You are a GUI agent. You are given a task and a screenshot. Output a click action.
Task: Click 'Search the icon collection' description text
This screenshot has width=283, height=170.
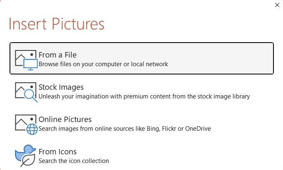(x=74, y=161)
